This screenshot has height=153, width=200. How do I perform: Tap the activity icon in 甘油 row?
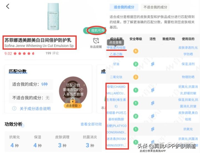click(152, 64)
